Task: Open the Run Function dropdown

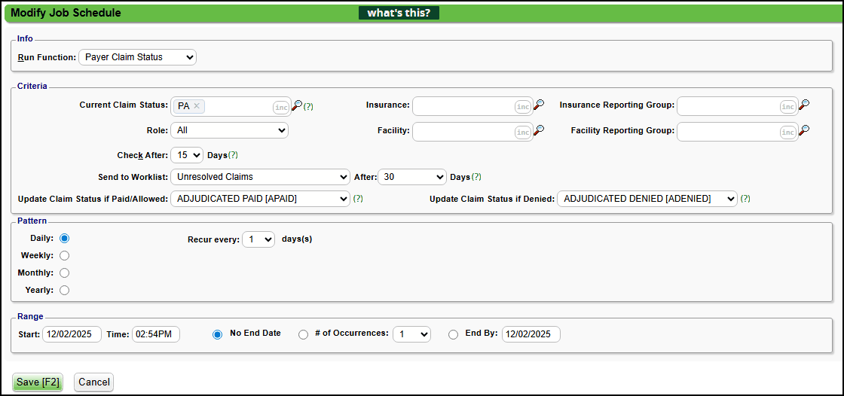Action: pos(137,57)
